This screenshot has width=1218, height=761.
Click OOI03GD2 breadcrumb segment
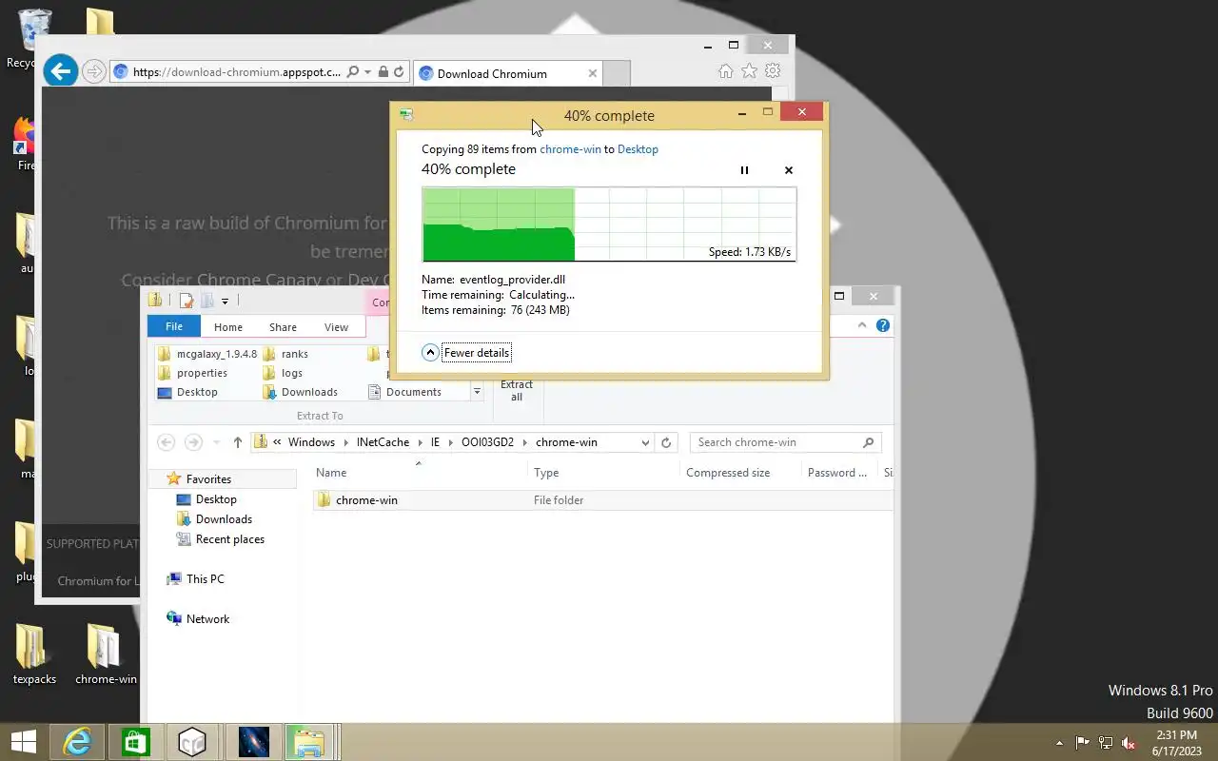[x=487, y=442]
